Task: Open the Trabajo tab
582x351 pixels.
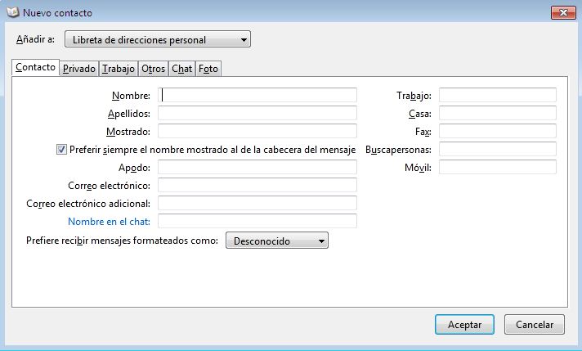Action: pyautogui.click(x=119, y=69)
